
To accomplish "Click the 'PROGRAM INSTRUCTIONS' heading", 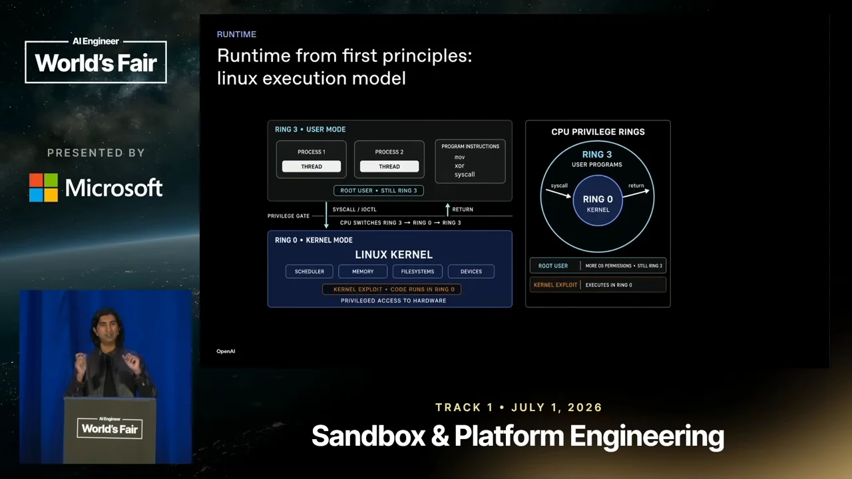I will coord(470,146).
